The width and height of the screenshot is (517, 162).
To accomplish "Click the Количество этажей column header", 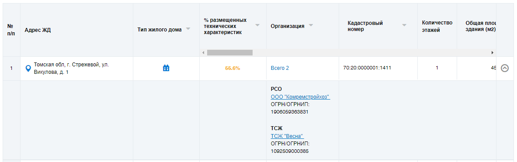I will tap(437, 26).
